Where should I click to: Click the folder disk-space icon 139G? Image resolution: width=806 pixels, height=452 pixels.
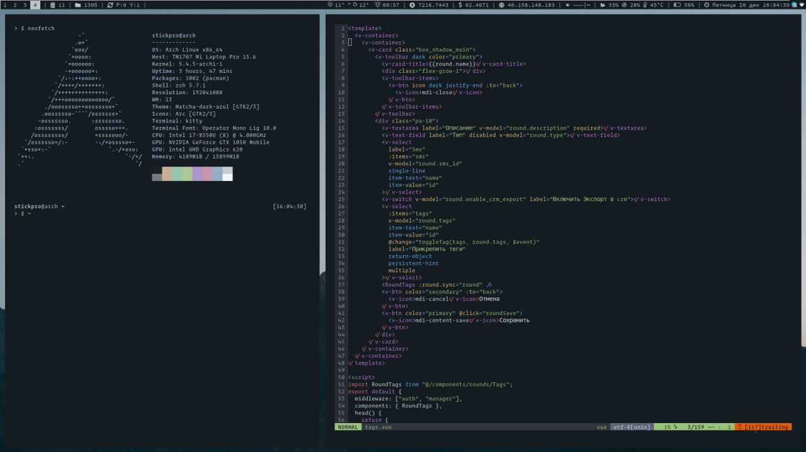pyautogui.click(x=77, y=4)
